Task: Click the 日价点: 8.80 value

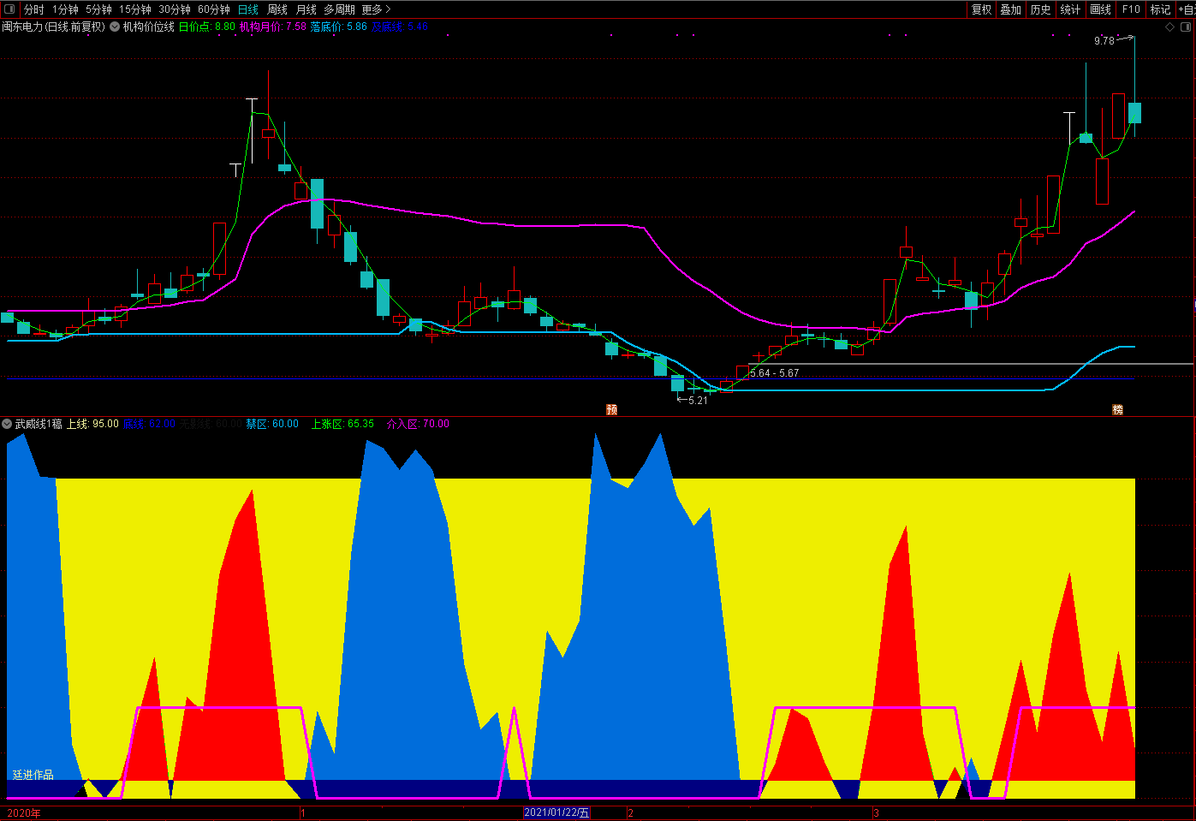Action: pos(206,27)
